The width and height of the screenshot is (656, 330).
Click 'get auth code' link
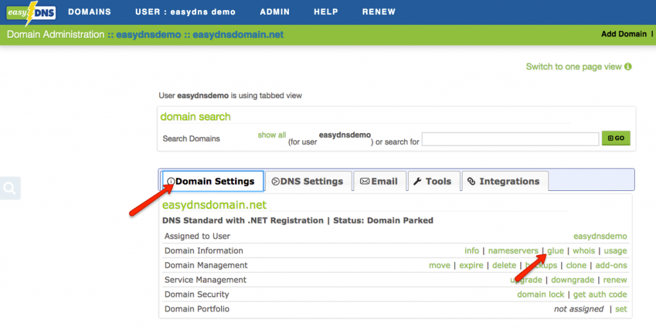[600, 294]
